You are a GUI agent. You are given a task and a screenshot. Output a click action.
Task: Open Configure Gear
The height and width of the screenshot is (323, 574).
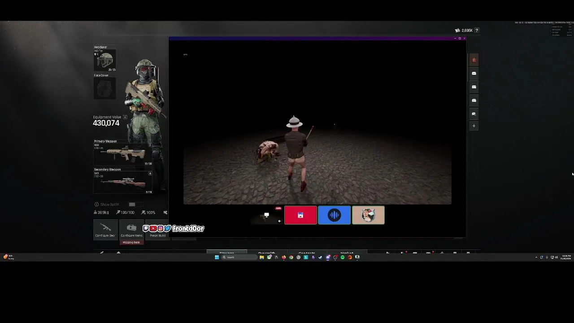pos(105,230)
